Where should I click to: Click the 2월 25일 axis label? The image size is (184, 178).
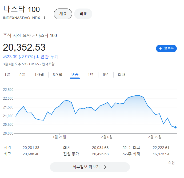155,137
